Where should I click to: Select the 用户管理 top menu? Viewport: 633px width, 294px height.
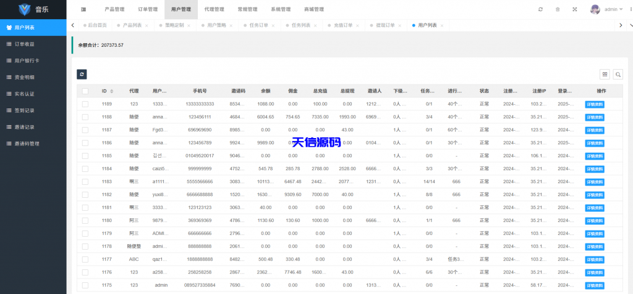(181, 9)
